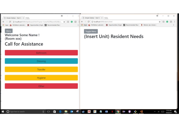Image resolution: width=179 pixels, height=127 pixels.
Task: Click Grammarly extension icon in dashboard window
Action: pos(72,22)
